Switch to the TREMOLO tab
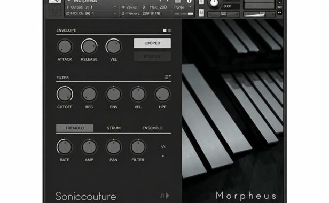The width and height of the screenshot is (329, 203). [x=75, y=128]
